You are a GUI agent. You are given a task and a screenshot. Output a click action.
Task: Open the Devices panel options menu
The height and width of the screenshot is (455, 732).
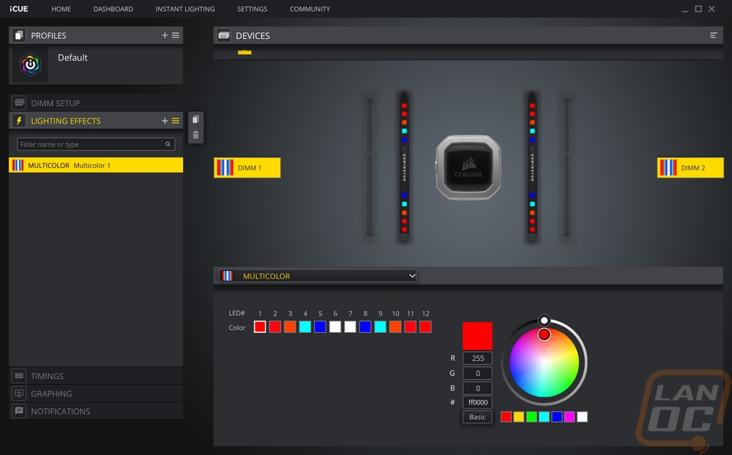(x=713, y=35)
